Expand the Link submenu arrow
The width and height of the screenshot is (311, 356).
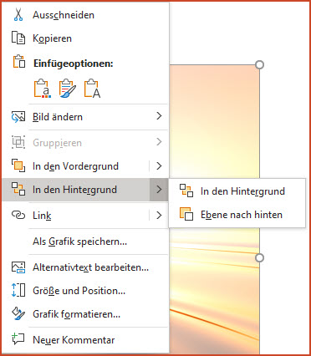[159, 216]
